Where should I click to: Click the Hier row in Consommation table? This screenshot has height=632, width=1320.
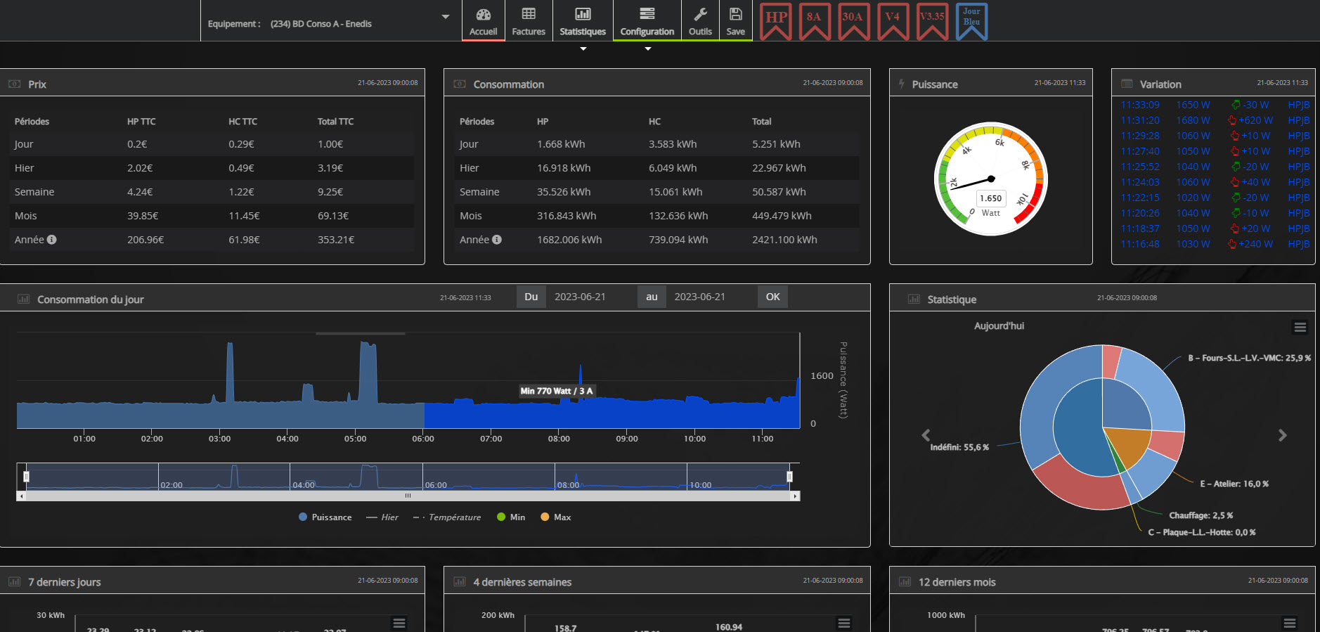coord(656,168)
